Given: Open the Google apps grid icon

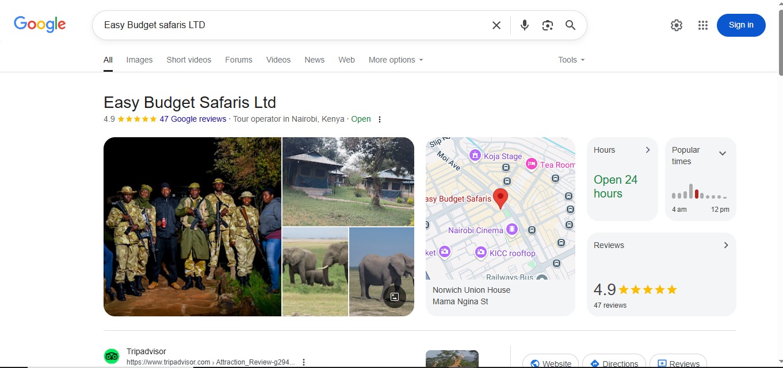Looking at the screenshot, I should pyautogui.click(x=702, y=25).
